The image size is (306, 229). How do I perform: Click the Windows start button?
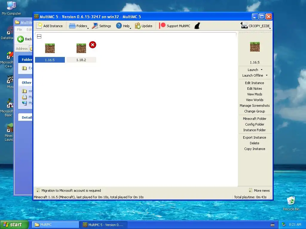pos(14,225)
